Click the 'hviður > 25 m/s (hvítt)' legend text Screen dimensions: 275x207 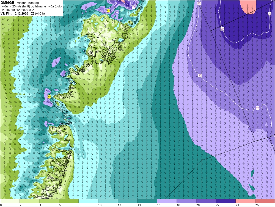tap(15, 7)
